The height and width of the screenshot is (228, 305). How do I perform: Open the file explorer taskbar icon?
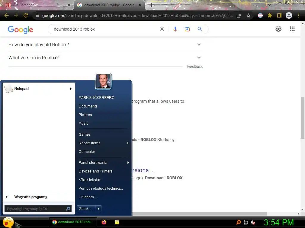coord(117,222)
